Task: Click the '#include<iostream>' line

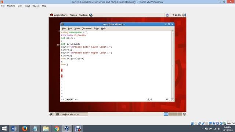Action: click(x=73, y=35)
